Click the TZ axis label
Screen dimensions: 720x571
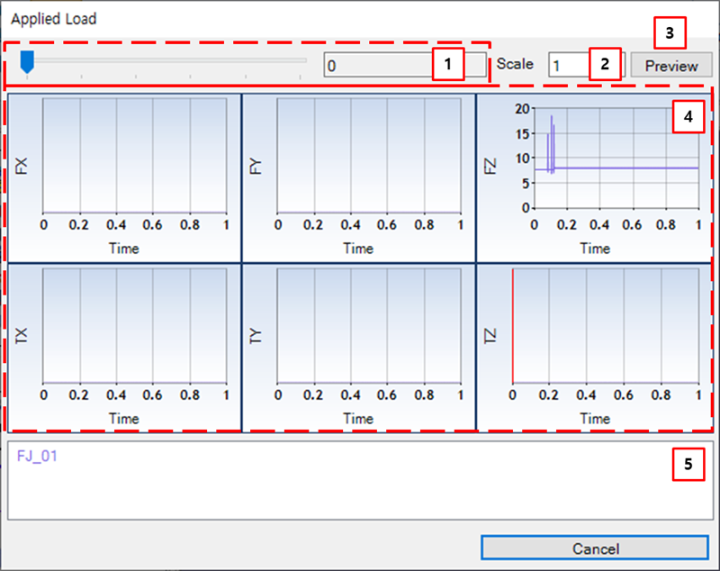point(493,333)
